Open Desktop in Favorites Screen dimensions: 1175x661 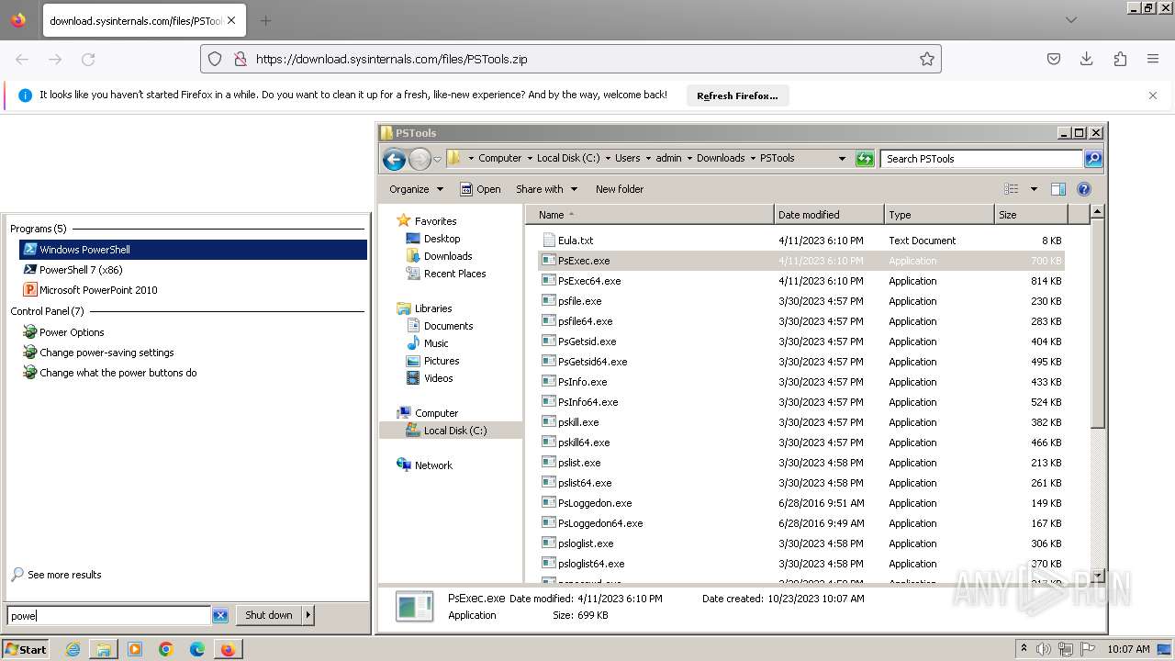442,239
